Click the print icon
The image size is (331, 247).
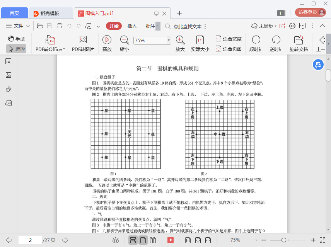click(60, 26)
